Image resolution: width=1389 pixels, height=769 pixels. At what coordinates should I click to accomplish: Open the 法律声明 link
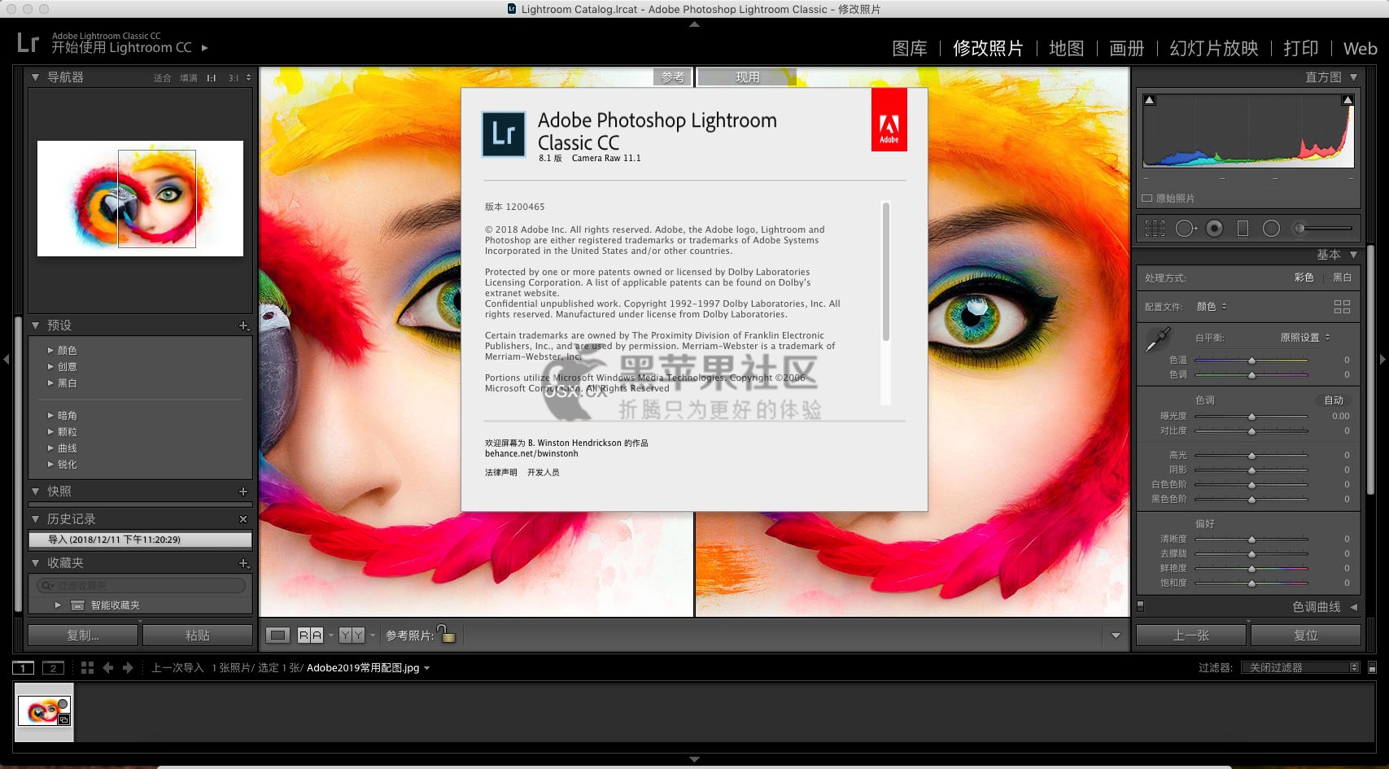click(x=501, y=472)
